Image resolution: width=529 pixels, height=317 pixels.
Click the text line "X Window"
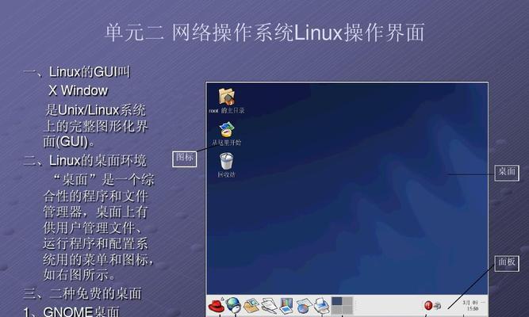pyautogui.click(x=79, y=90)
